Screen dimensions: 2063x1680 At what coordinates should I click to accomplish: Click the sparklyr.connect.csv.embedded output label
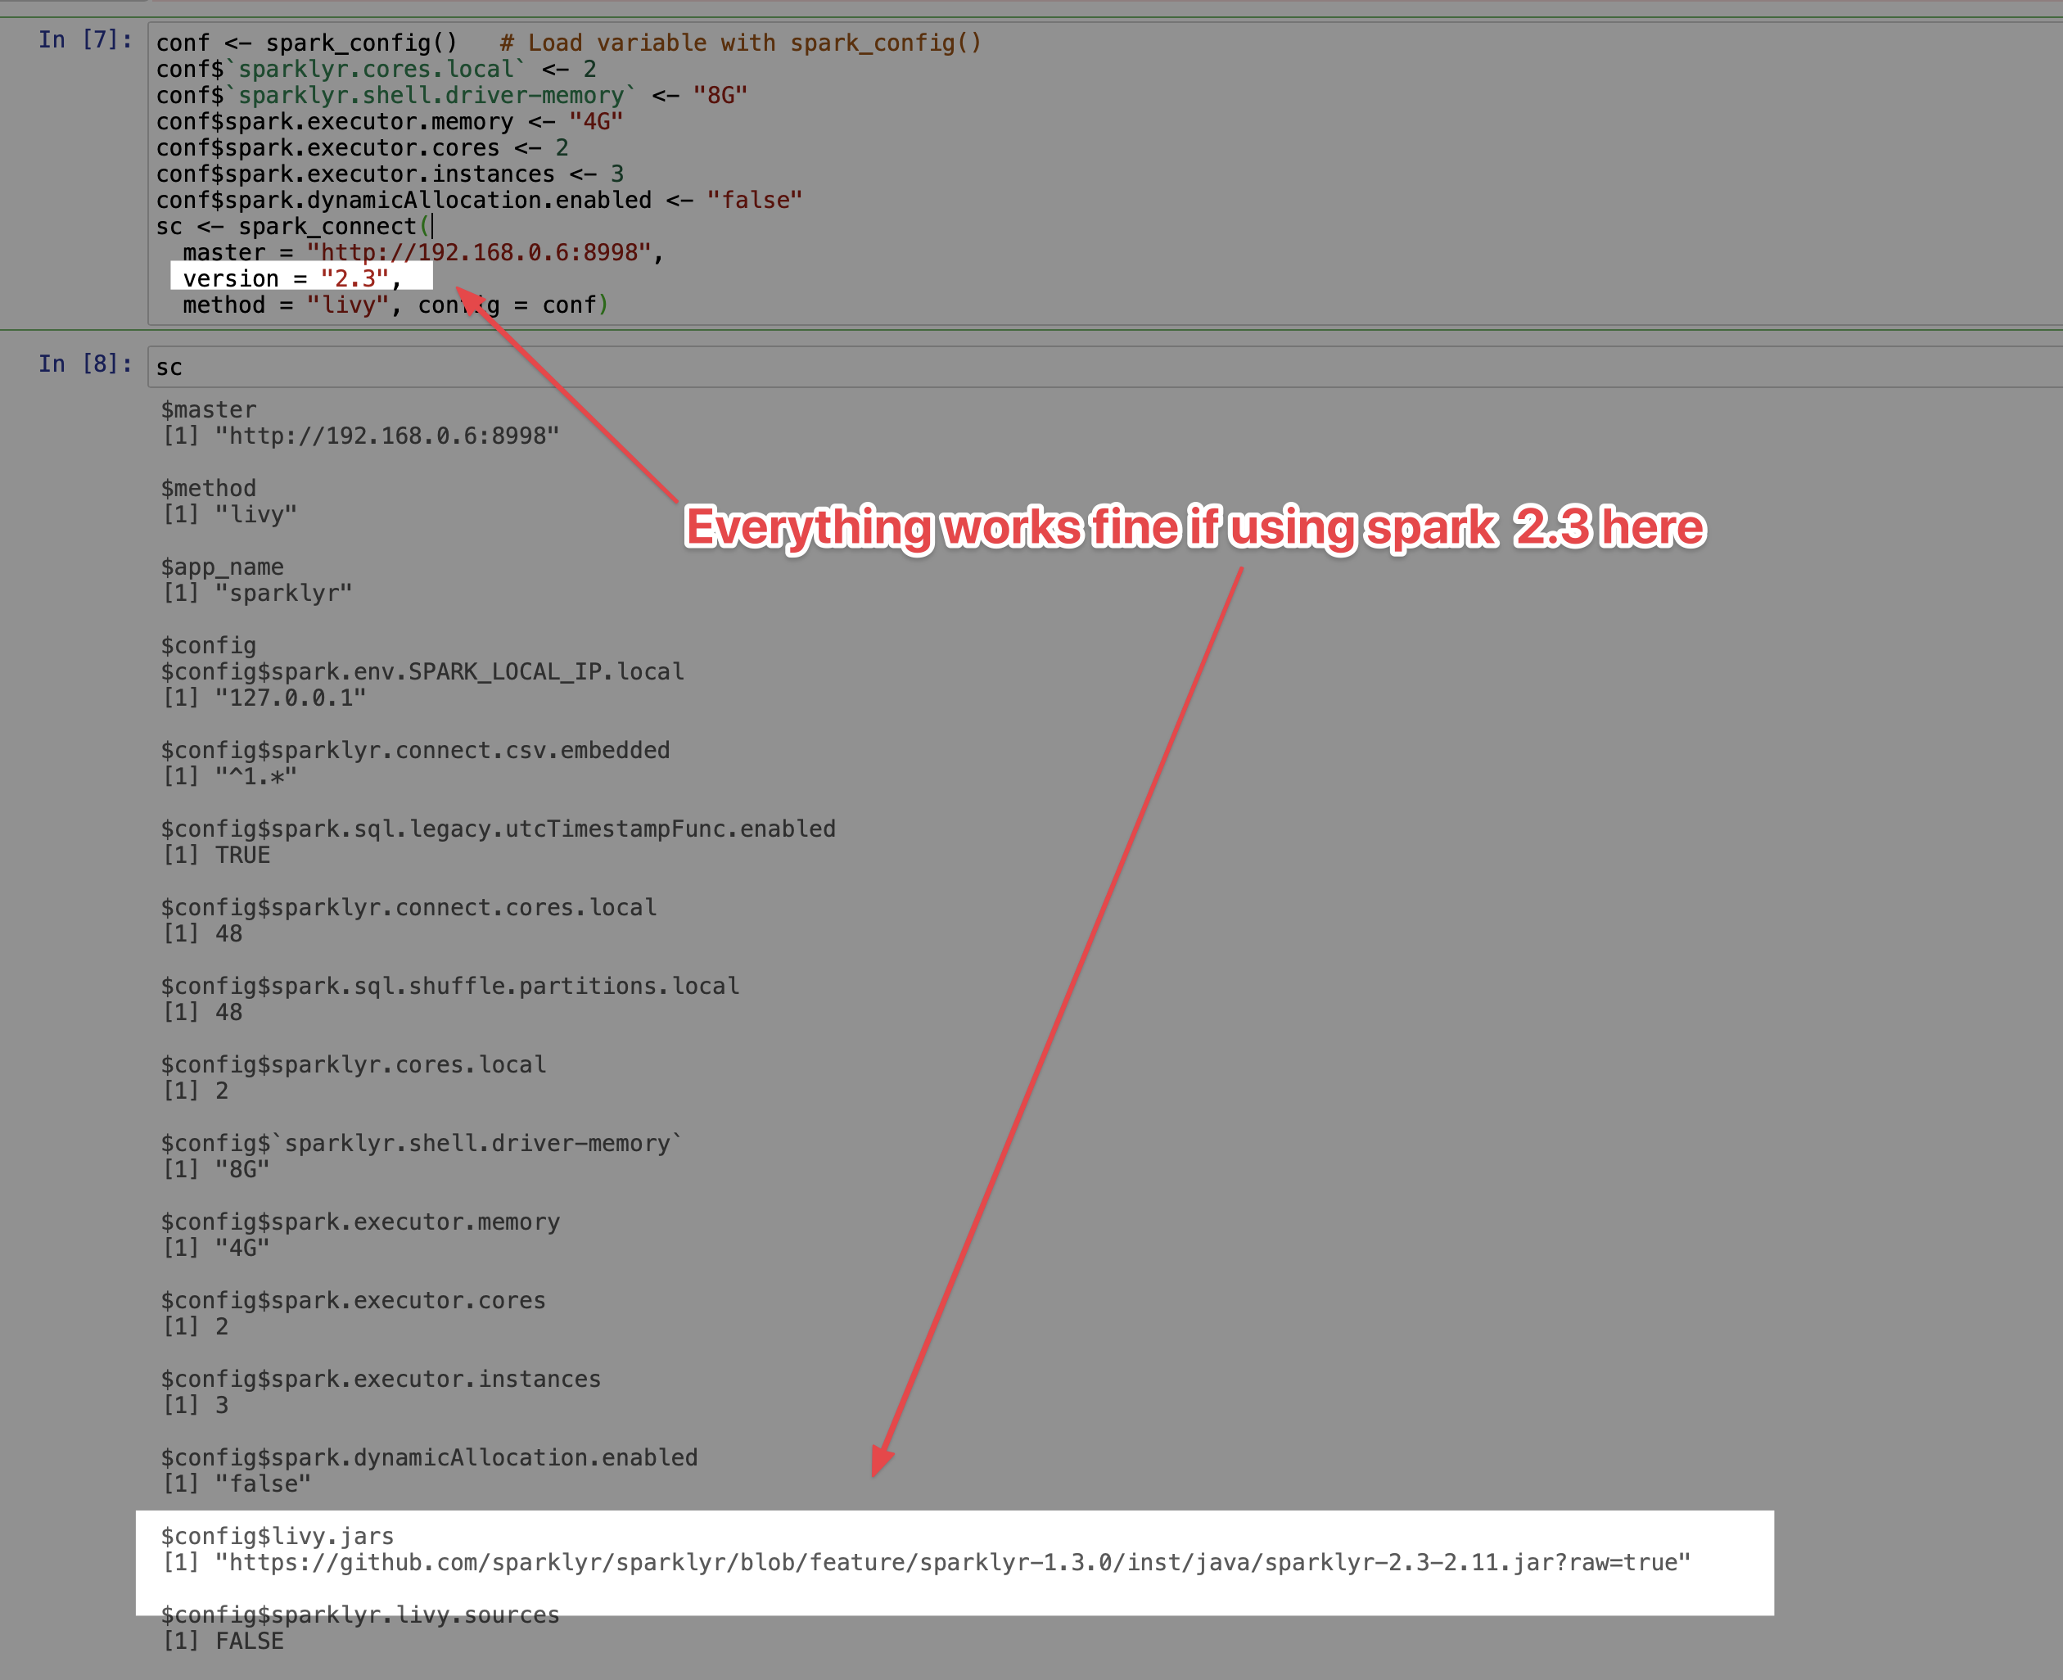click(415, 751)
